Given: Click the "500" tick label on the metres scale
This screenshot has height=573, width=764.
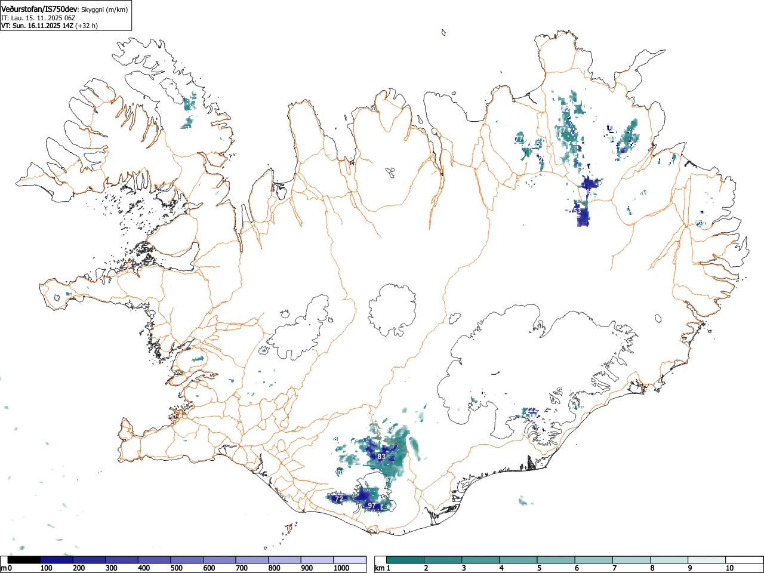Looking at the screenshot, I should tap(176, 568).
